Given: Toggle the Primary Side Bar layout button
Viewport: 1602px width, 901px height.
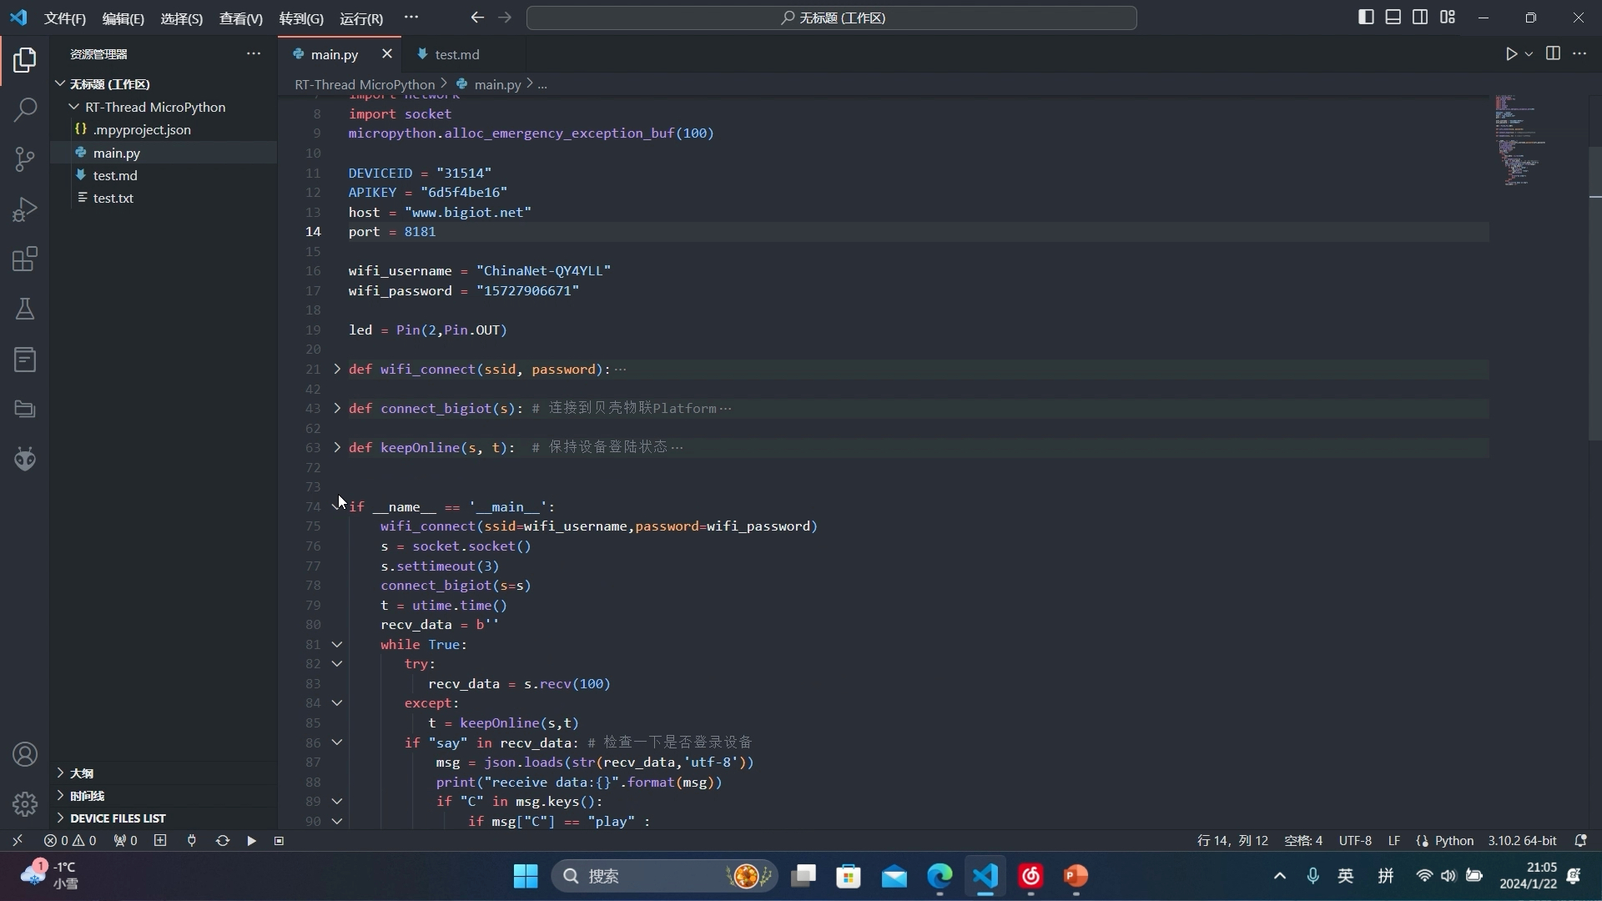Looking at the screenshot, I should 1366,18.
